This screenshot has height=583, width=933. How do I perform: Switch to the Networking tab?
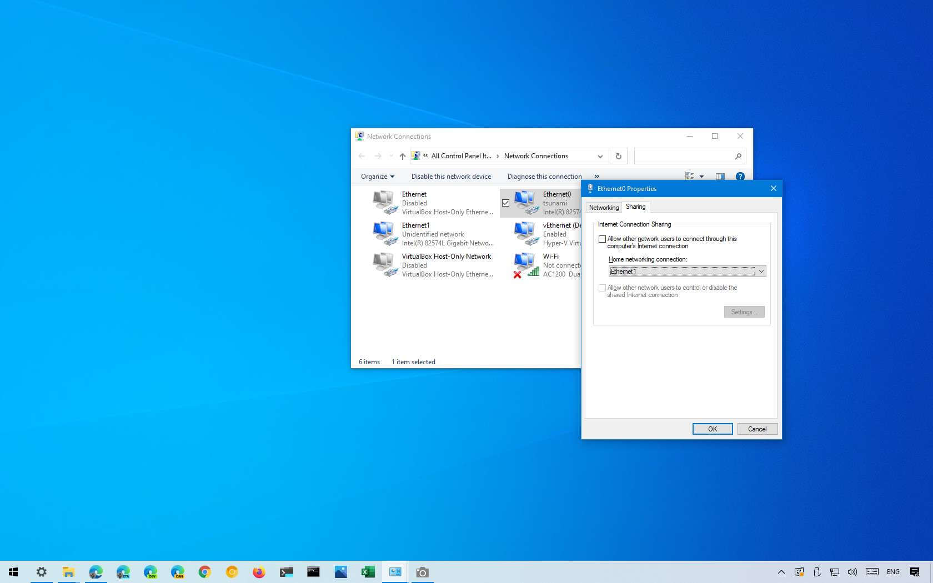603,208
